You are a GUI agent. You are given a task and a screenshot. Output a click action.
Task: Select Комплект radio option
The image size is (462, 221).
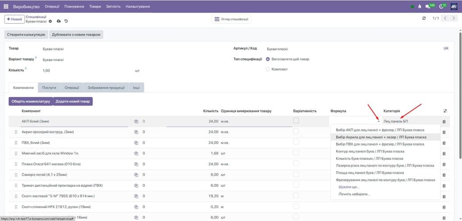[x=268, y=69]
